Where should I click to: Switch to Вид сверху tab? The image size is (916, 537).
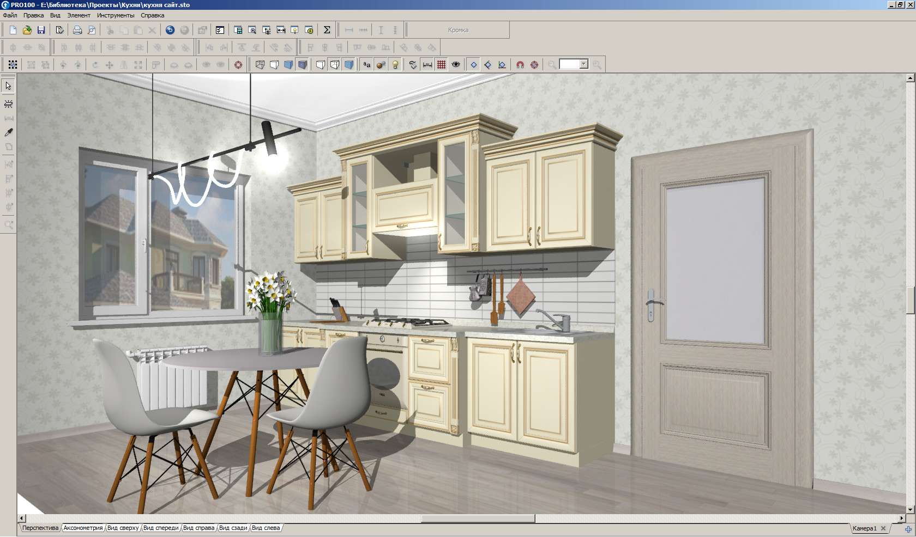click(x=123, y=528)
